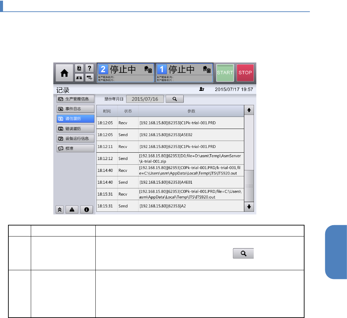Go to the home screen icon
This screenshot has width=347, height=318.
[x=64, y=73]
